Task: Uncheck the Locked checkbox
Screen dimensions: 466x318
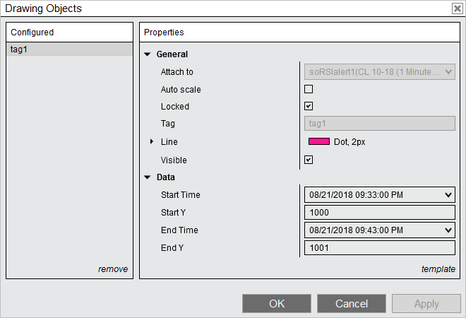Action: point(309,107)
